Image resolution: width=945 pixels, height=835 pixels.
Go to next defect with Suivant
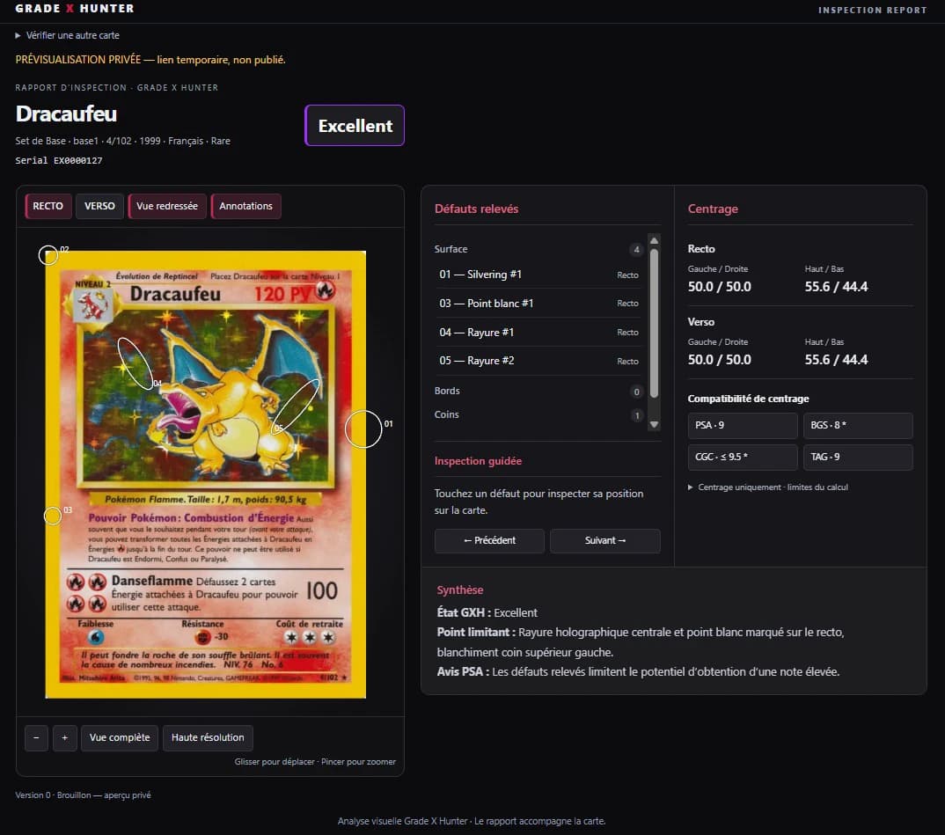point(605,541)
